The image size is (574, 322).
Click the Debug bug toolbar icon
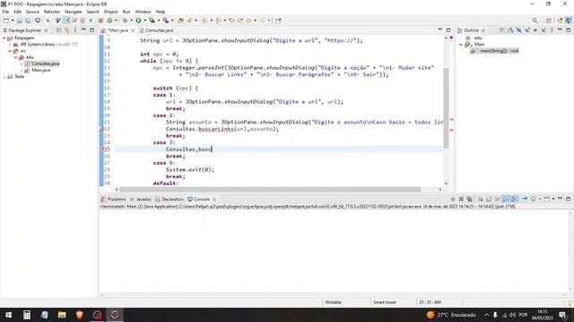(x=125, y=21)
